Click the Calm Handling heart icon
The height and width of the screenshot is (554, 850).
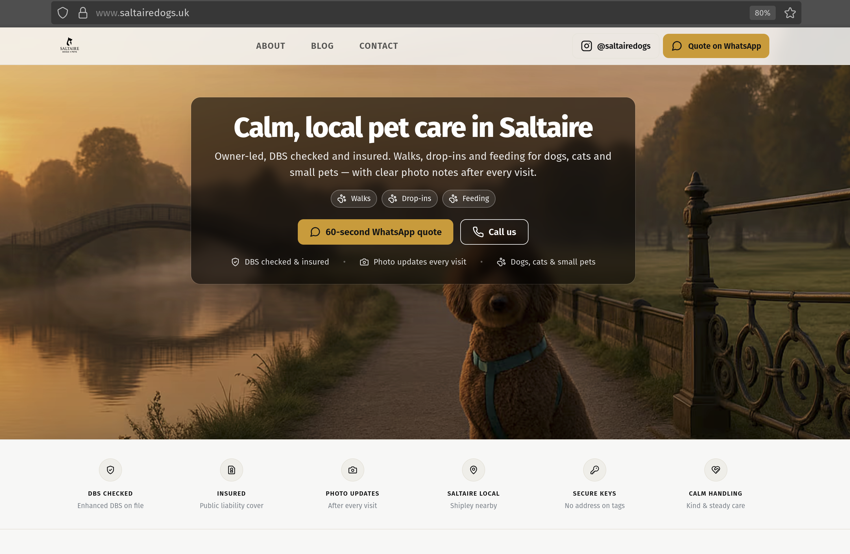[x=716, y=470]
